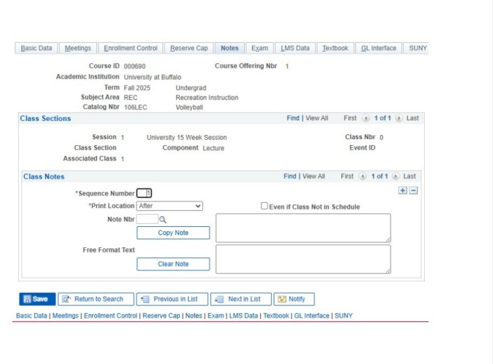Open Basic Data bottom link
The image size is (493, 364).
pos(31,315)
